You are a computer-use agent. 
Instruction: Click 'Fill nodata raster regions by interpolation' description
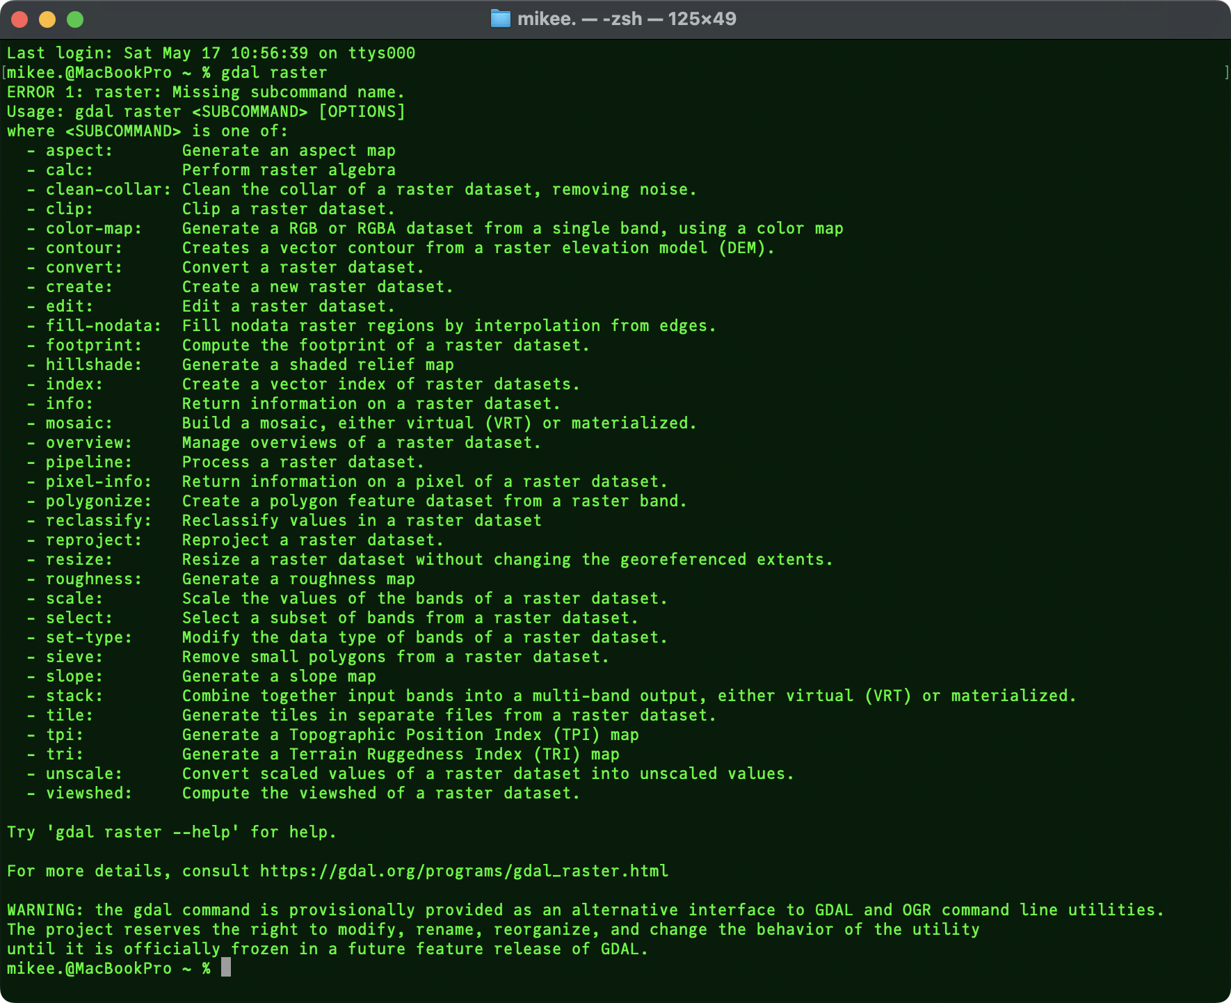pyautogui.click(x=450, y=326)
